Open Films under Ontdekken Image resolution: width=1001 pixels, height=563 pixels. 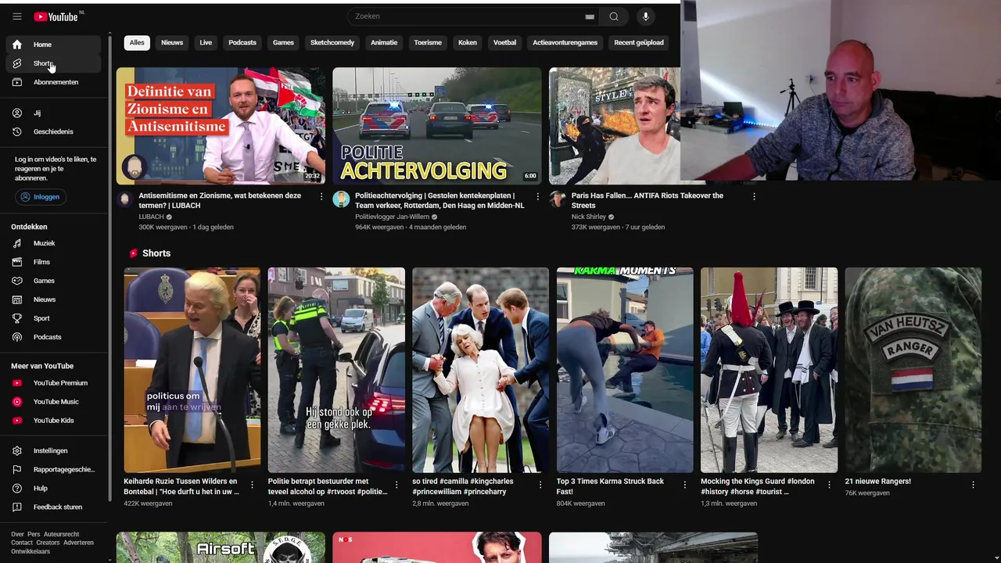pos(53,262)
